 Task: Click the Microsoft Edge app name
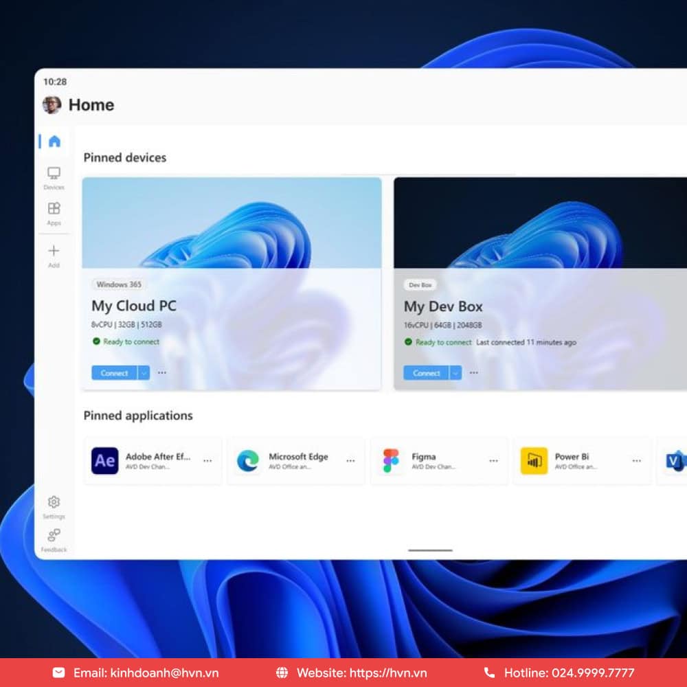pyautogui.click(x=298, y=457)
